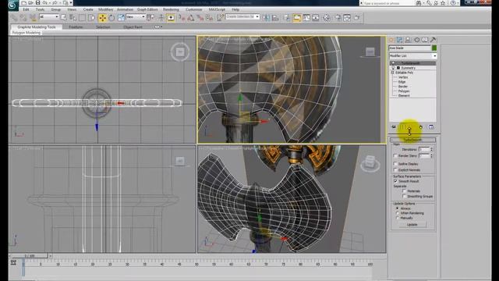Click the Pin Stack icon below modifier stack
499x281 pixels.
click(394, 126)
